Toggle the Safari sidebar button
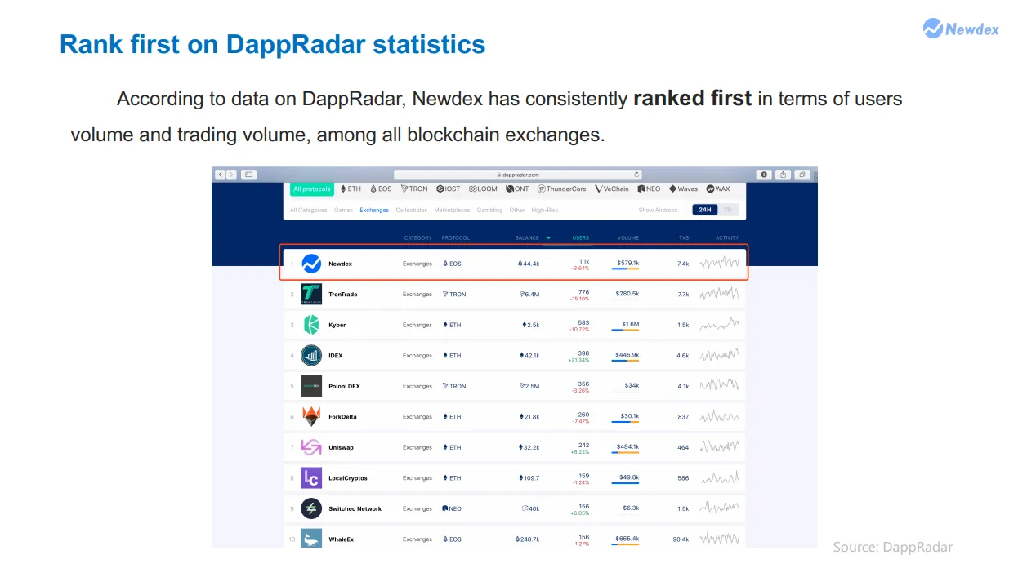1027x577 pixels. pyautogui.click(x=248, y=175)
